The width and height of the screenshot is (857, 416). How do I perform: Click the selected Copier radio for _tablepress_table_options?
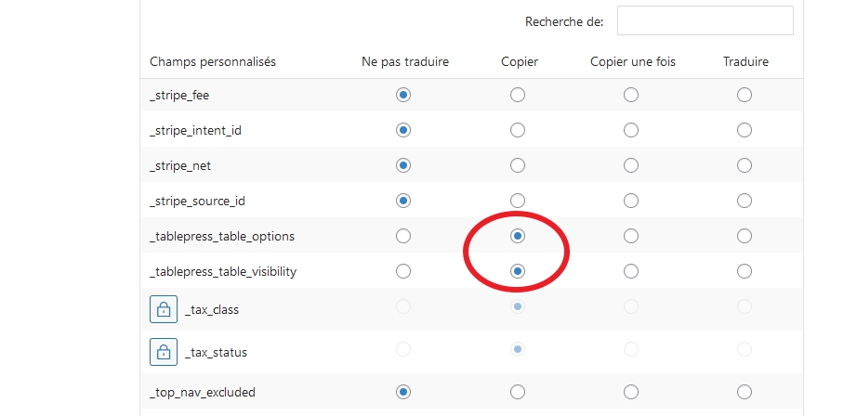518,236
